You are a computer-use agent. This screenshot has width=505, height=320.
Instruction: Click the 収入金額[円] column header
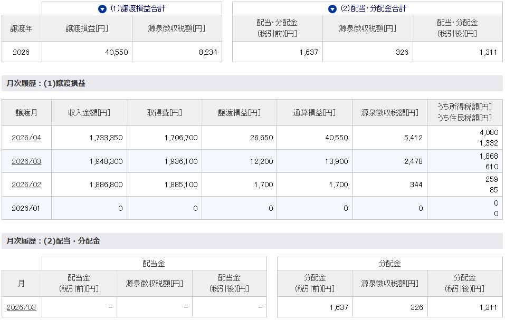[89, 113]
